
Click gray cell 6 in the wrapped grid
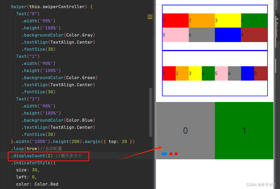[202, 35]
